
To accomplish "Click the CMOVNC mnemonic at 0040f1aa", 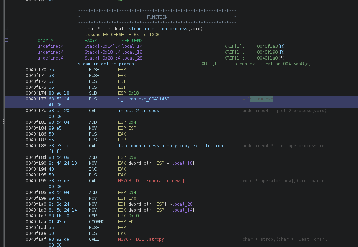I will [x=97, y=222].
